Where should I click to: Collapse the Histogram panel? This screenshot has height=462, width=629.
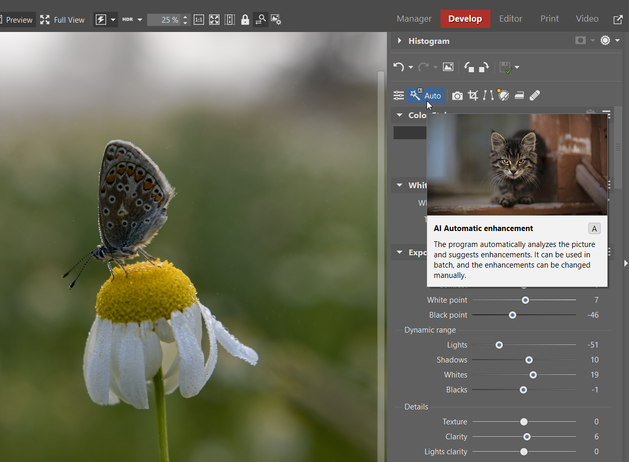coord(399,41)
